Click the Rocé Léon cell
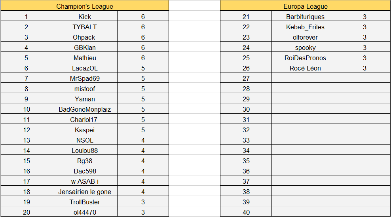The width and height of the screenshot is (391, 217). pos(305,68)
